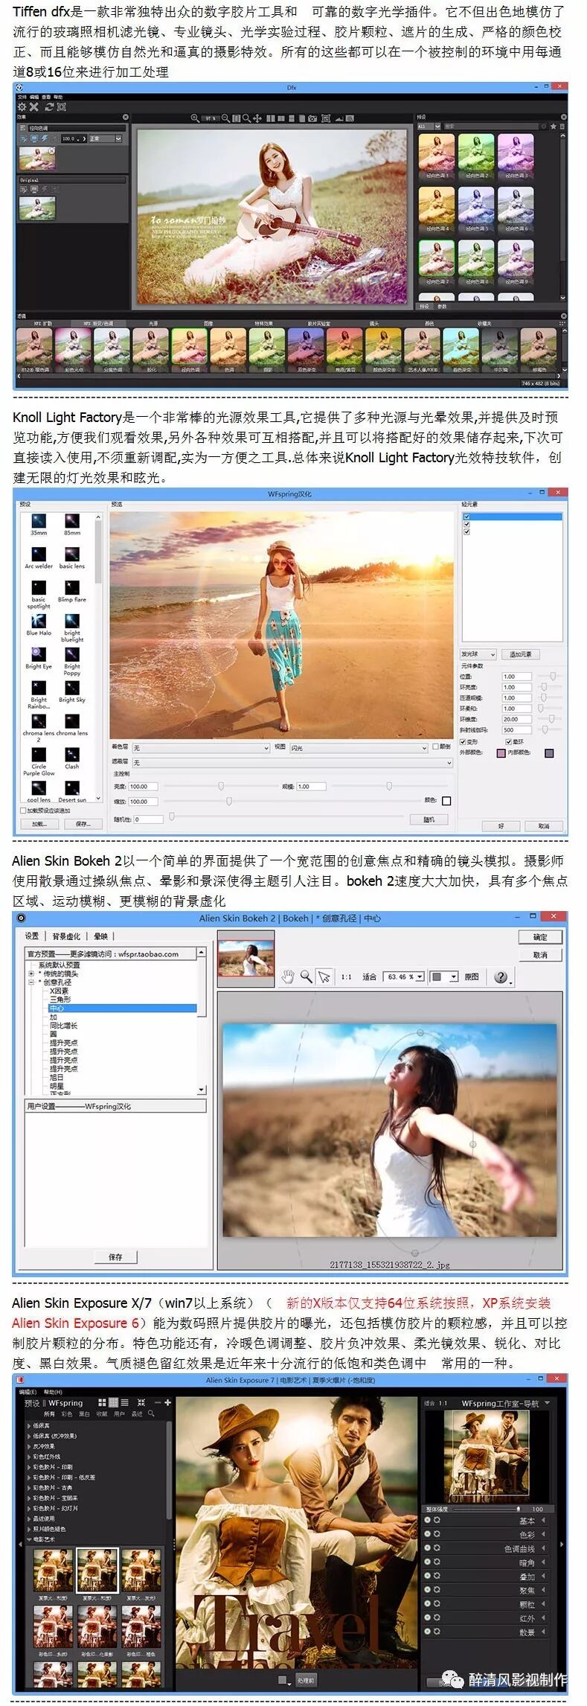Select 三角形 in the Bokeh preset tree
This screenshot has width=587, height=1706.
coord(60,999)
